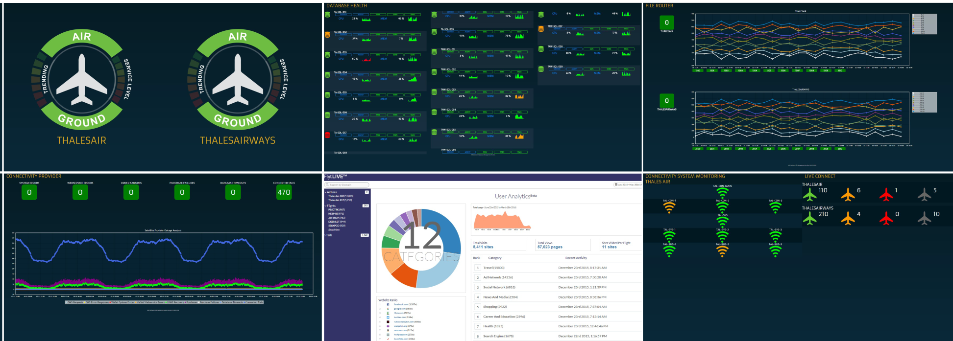Open the orange TAL-BUS-2 wifi icon
953x341 pixels.
click(722, 251)
